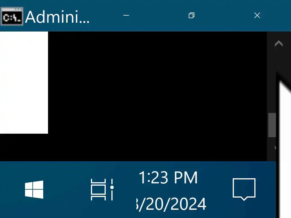
Task: Click the console vertical scrollbar thumb
Action: pyautogui.click(x=272, y=125)
